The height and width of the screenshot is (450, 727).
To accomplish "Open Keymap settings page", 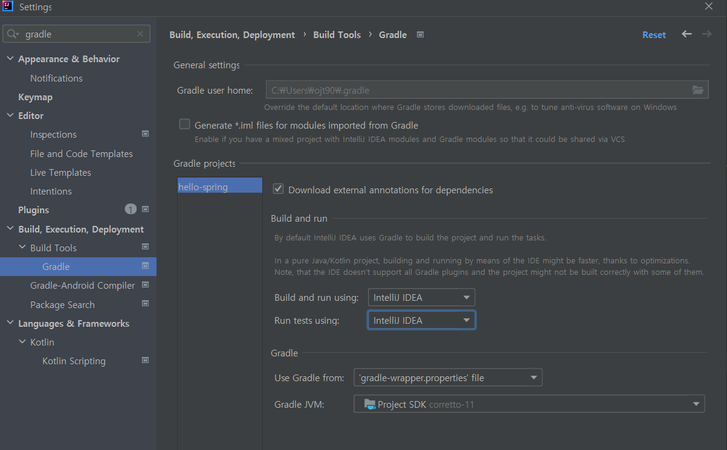I will pos(35,97).
